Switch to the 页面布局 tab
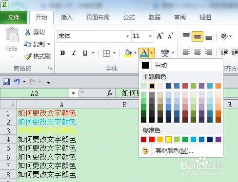238x182 pixels. tap(98, 18)
